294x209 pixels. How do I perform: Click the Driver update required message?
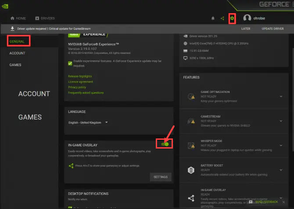pos(54,28)
